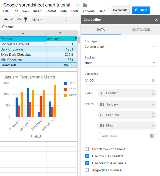
Task: Click the cell with value 3048.5
Action: click(x=60, y=65)
